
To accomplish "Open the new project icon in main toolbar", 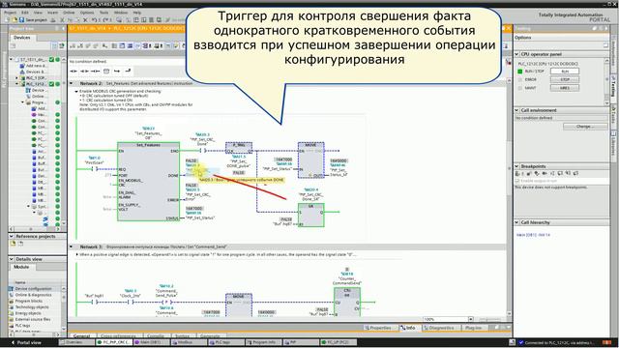I will click(8, 19).
